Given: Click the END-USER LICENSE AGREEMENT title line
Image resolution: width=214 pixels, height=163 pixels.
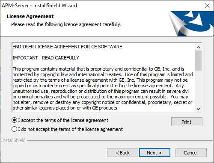Looking at the screenshot, I should click(67, 47).
